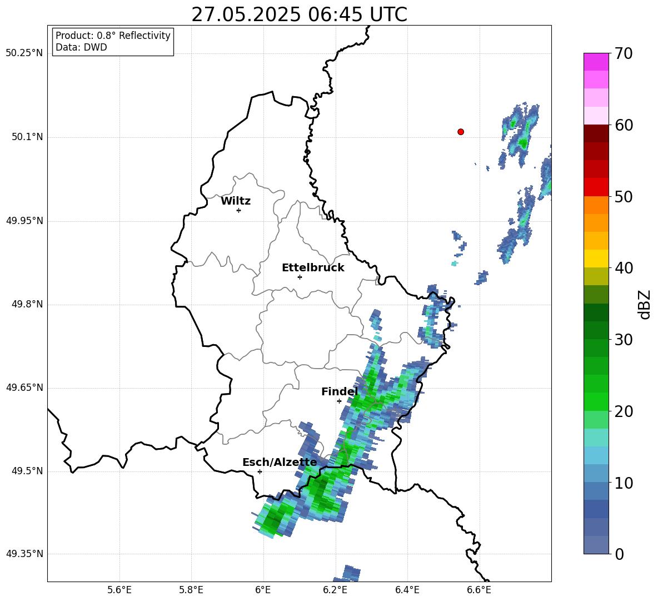Pick the magenta top colorbar segment
This screenshot has width=658, height=601.
click(596, 62)
